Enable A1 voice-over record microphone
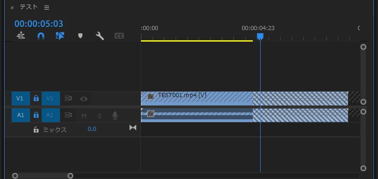This screenshot has width=378, height=179. click(115, 116)
